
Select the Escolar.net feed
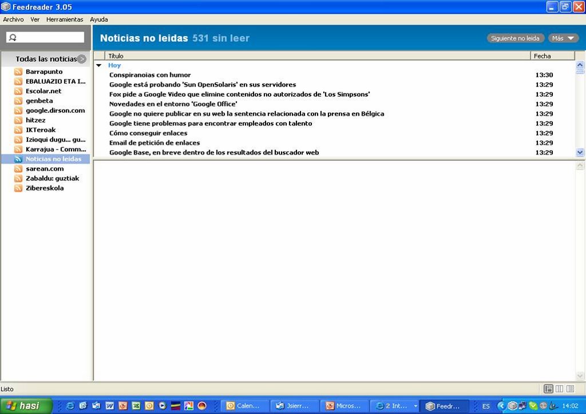[x=43, y=91]
